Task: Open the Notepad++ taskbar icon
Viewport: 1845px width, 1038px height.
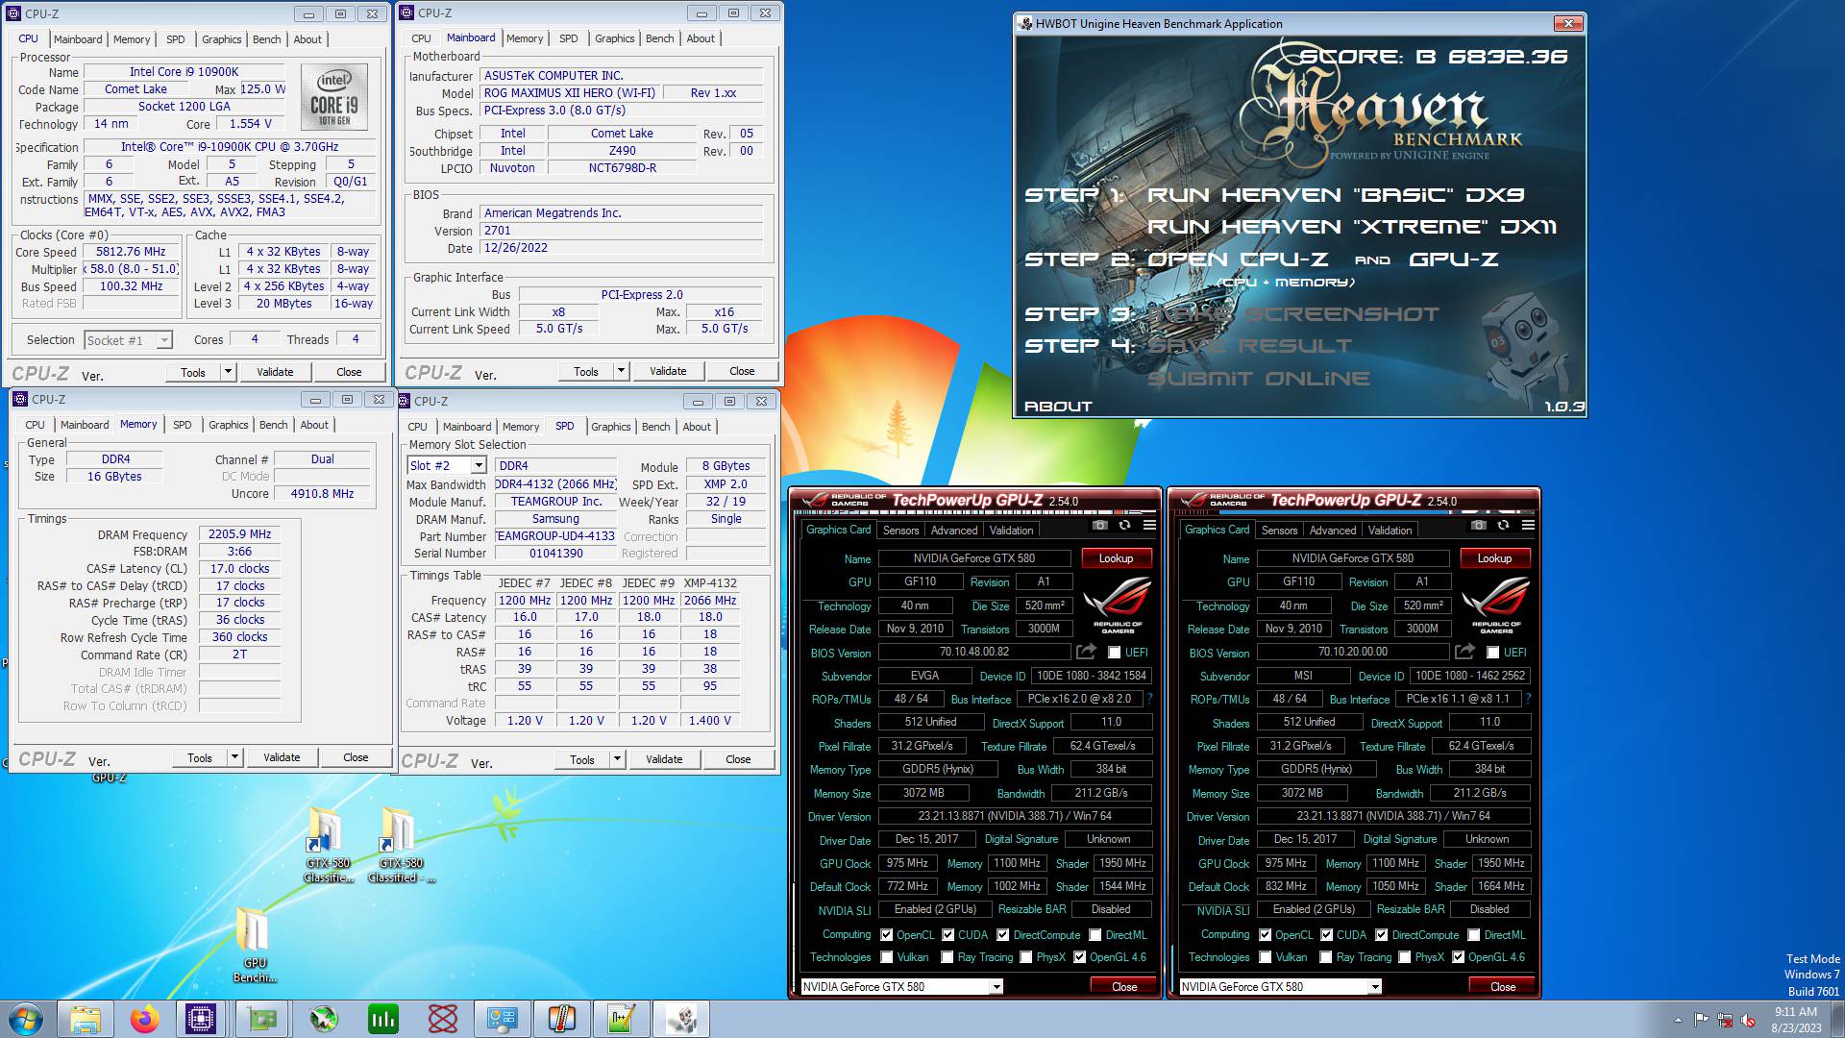Action: click(x=622, y=1019)
